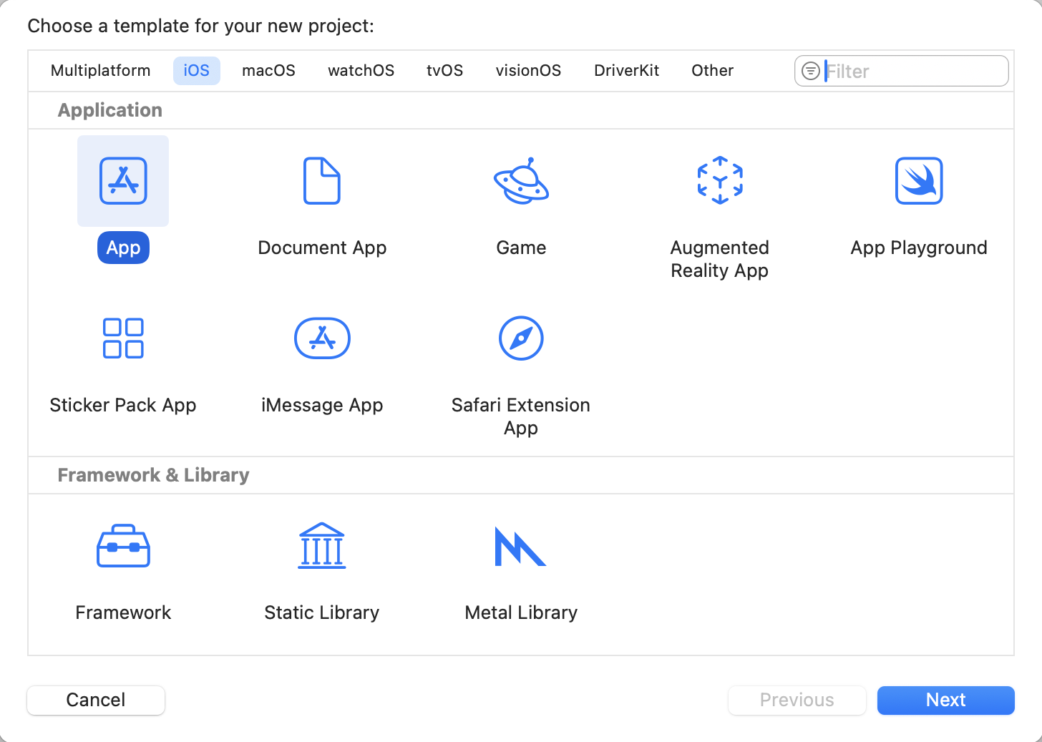Image resolution: width=1042 pixels, height=742 pixels.
Task: Click the filter icon in the search field
Action: click(x=810, y=71)
